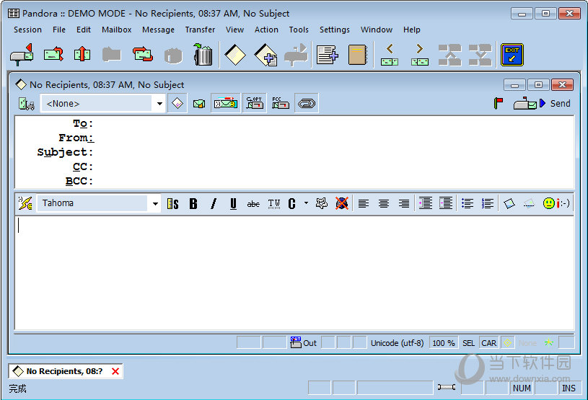The image size is (588, 400).
Task: Open the Action menu
Action: click(x=266, y=30)
